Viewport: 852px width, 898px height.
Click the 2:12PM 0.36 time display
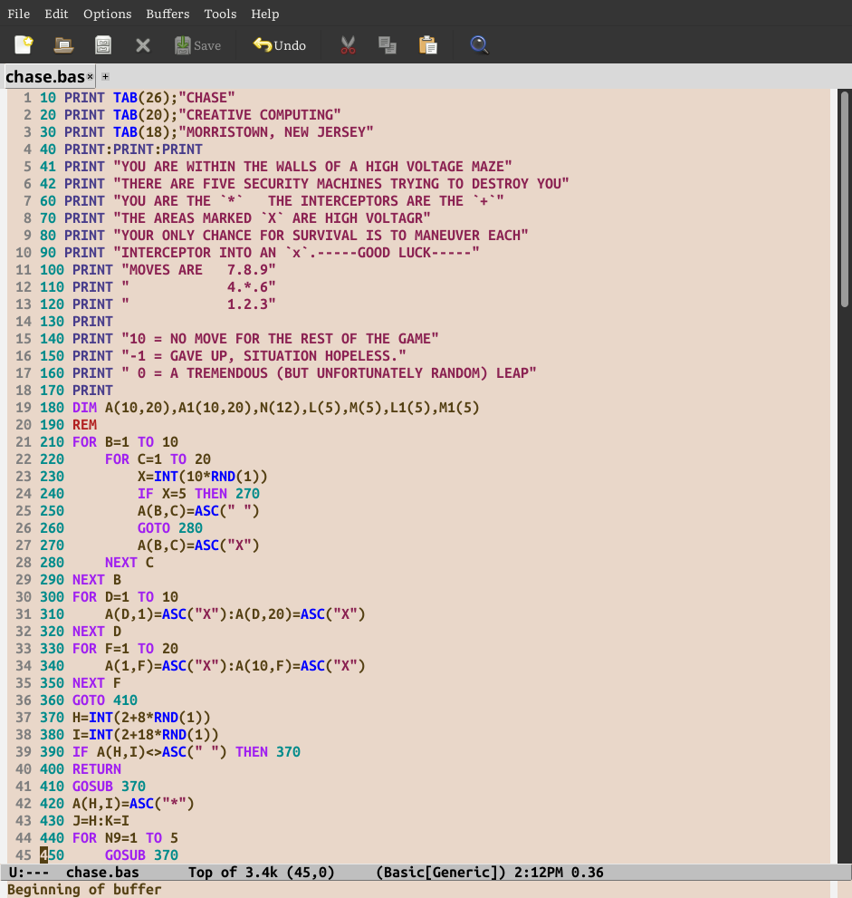point(559,873)
